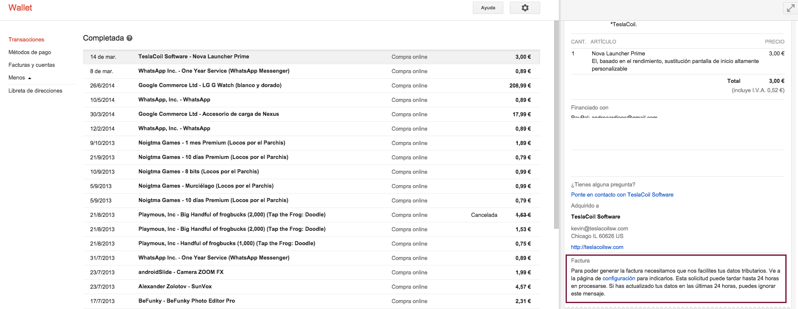Click the Ayuda button
The width and height of the screenshot is (798, 309).
(x=488, y=8)
